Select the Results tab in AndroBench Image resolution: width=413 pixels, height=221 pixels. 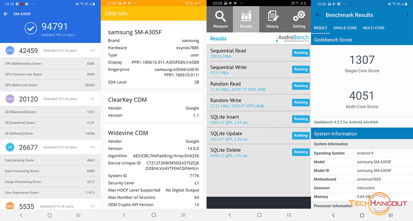point(246,19)
